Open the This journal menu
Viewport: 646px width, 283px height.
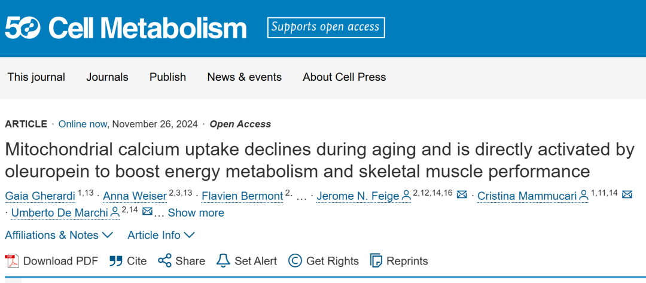(x=36, y=77)
